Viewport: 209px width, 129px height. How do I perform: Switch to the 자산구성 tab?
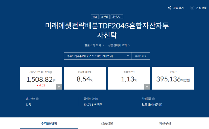(165, 123)
